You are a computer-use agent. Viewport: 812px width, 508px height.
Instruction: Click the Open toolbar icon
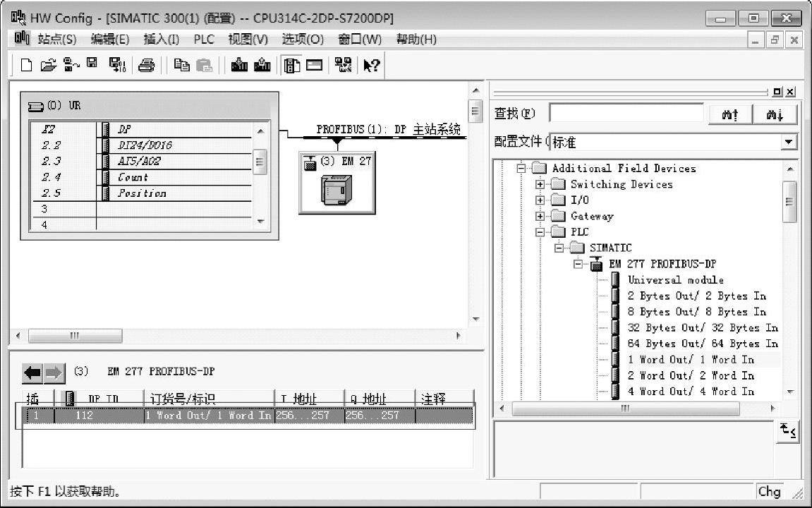[48, 65]
